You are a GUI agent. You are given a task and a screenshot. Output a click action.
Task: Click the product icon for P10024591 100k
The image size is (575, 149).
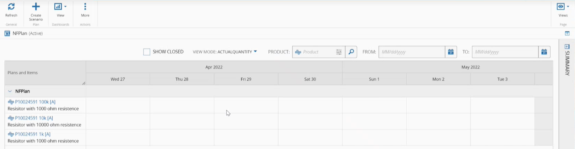(x=11, y=102)
